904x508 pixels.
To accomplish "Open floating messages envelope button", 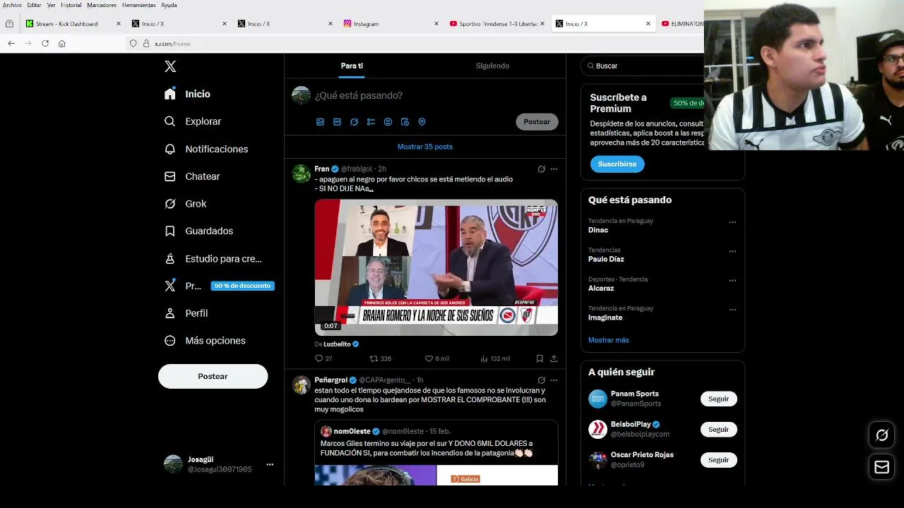I will pos(881,467).
